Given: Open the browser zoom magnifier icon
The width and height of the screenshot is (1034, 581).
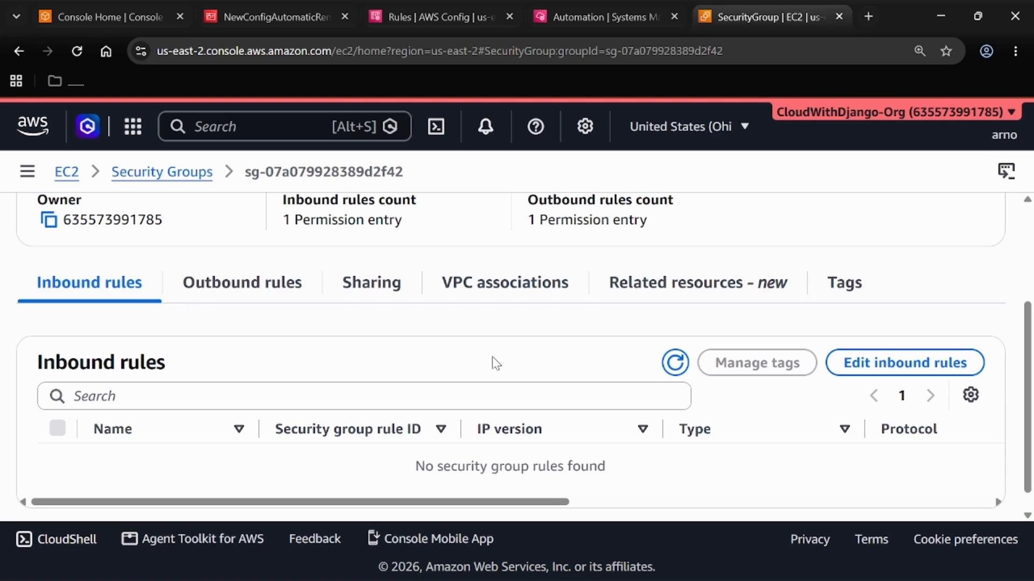Looking at the screenshot, I should 920,51.
